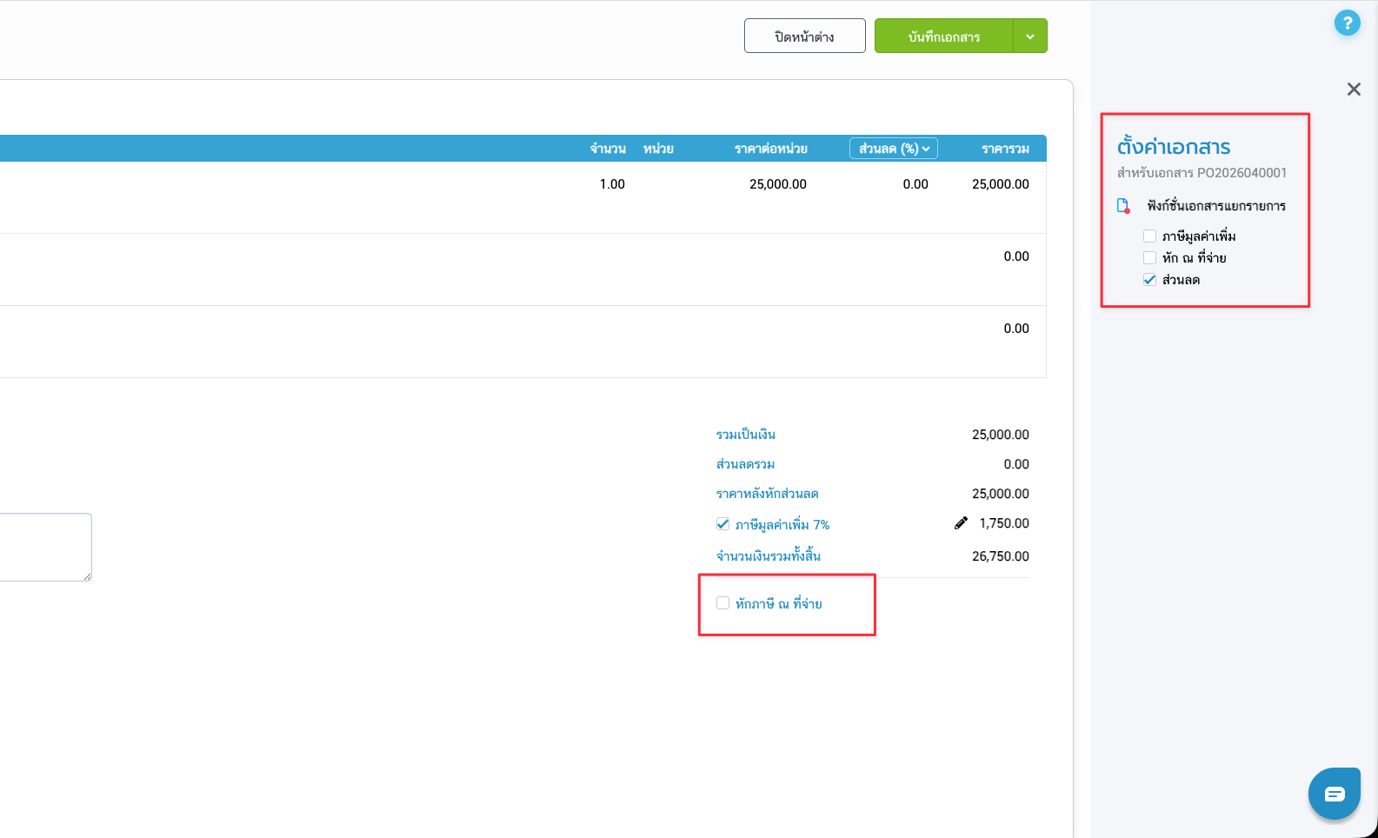Click the บันทึกเอกสาร save button
Screen dimensions: 1378x838
(943, 37)
